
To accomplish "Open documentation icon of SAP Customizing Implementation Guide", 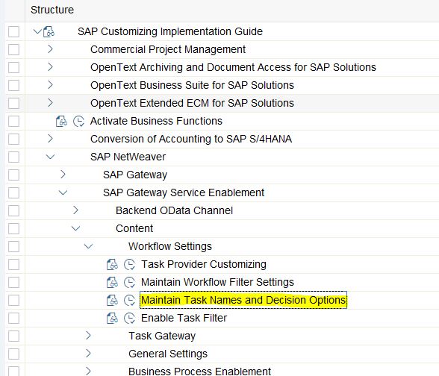I will pos(49,31).
